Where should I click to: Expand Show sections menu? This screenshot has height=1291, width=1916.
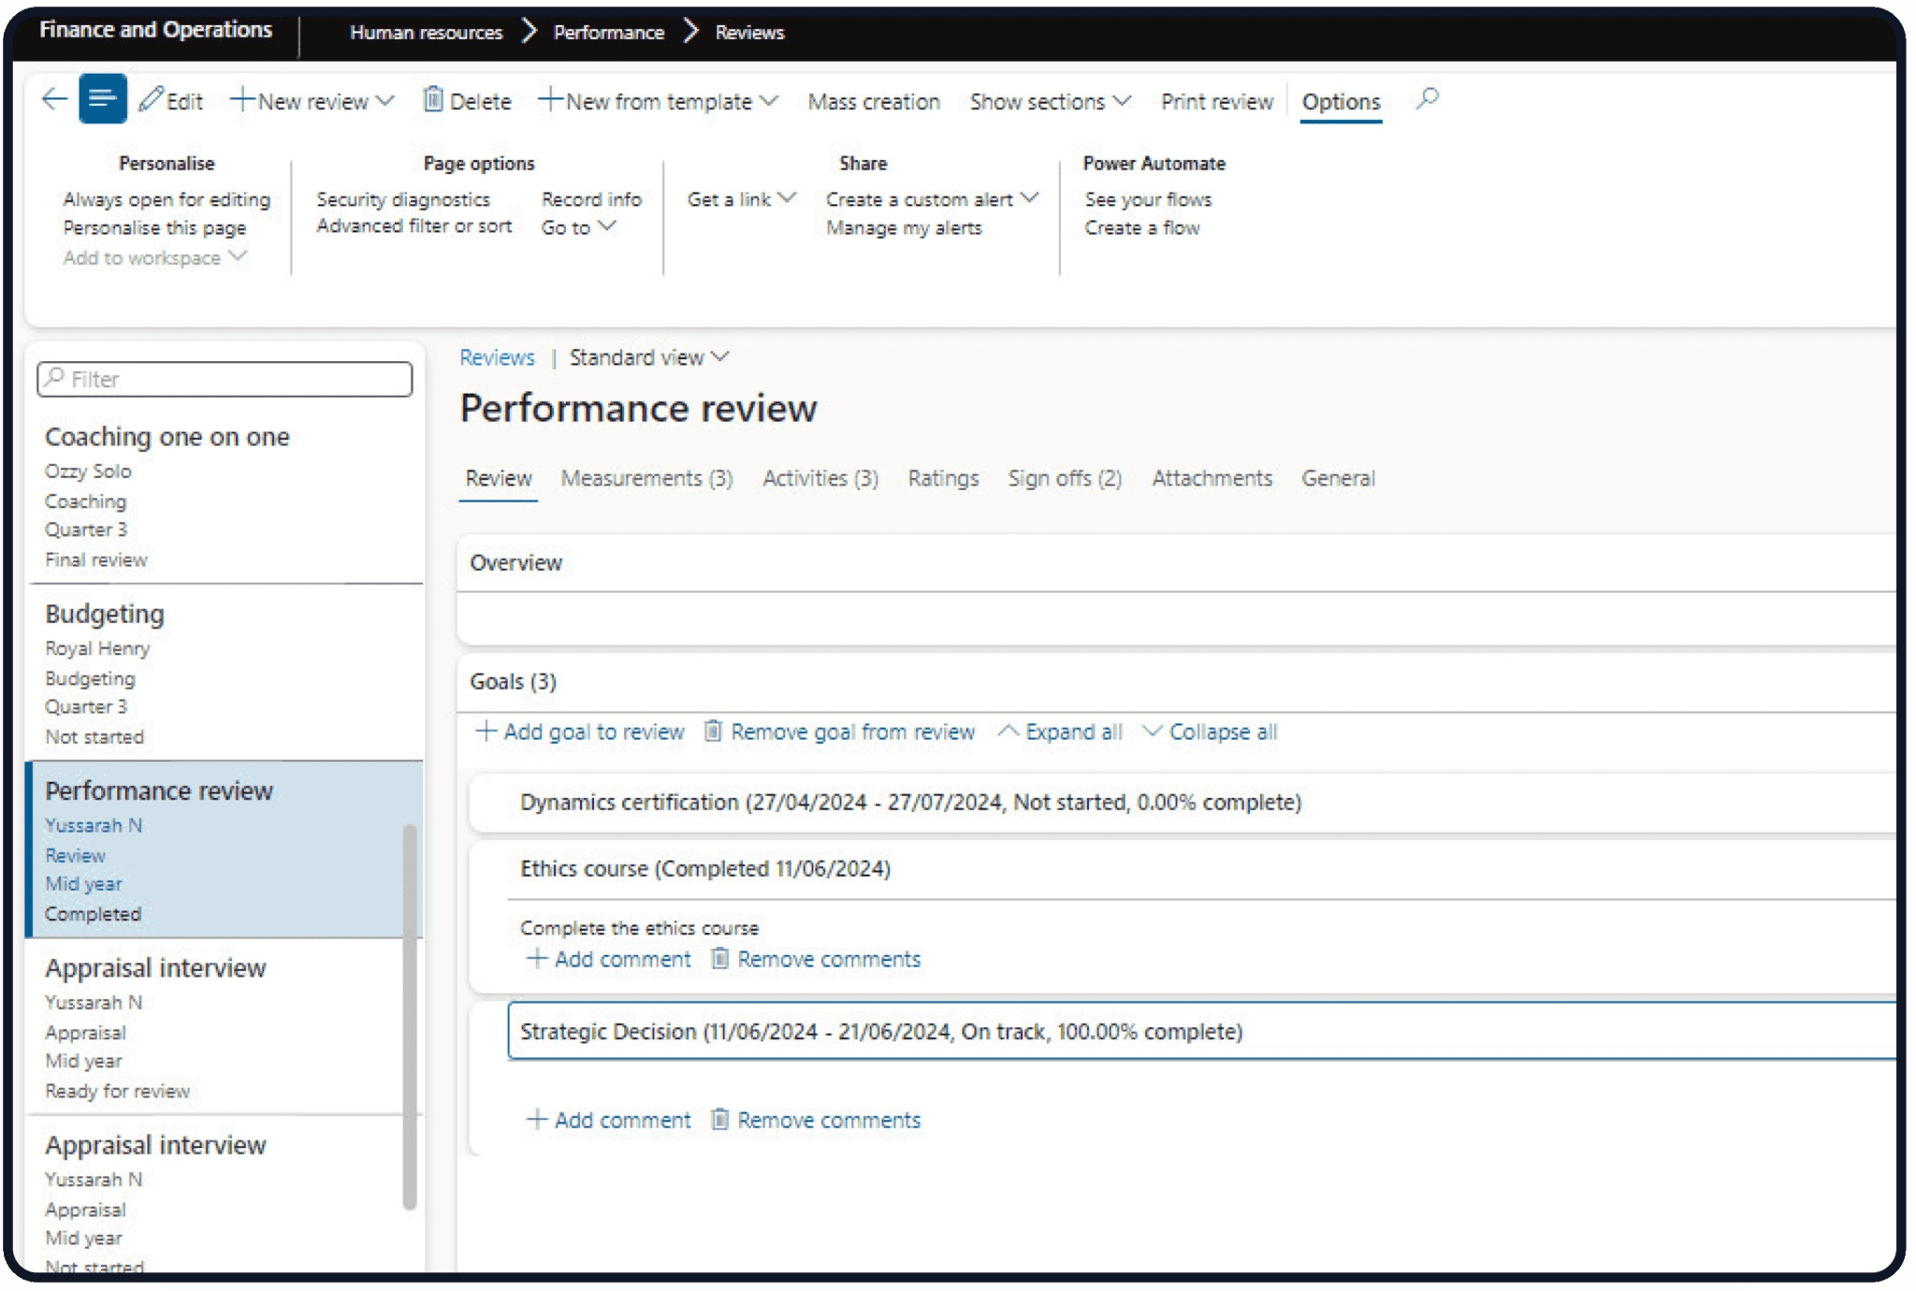tap(1051, 101)
